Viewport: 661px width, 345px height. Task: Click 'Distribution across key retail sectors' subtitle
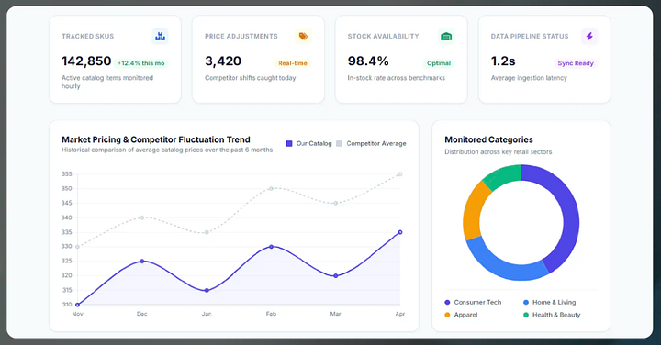coord(499,151)
